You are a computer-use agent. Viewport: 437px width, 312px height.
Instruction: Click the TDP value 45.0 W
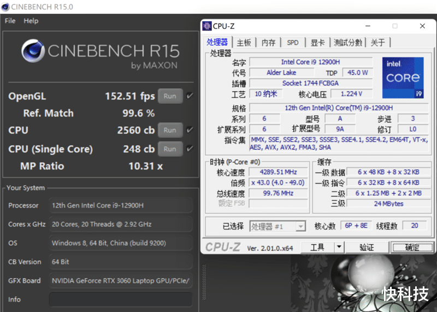click(358, 73)
